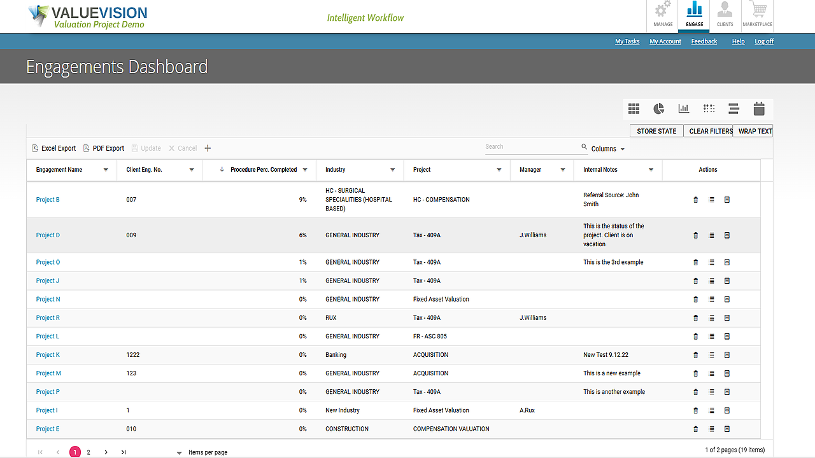Viewport: 815px width, 458px height.
Task: Click the orange archive icon for Project R
Action: click(727, 317)
